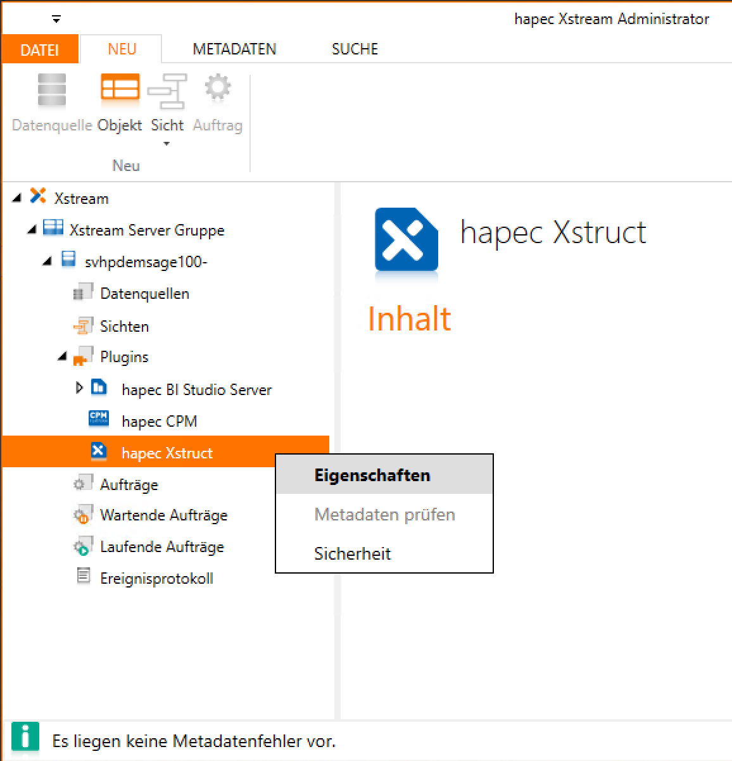
Task: Expand the hapec BI Studio Server node
Action: click(79, 387)
